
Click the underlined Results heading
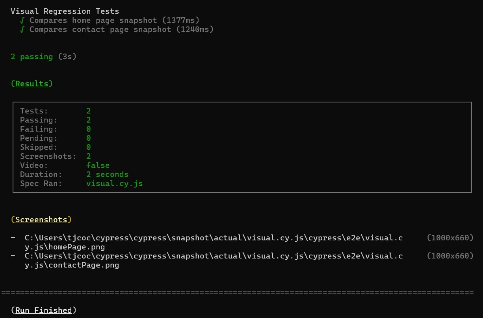(x=32, y=84)
